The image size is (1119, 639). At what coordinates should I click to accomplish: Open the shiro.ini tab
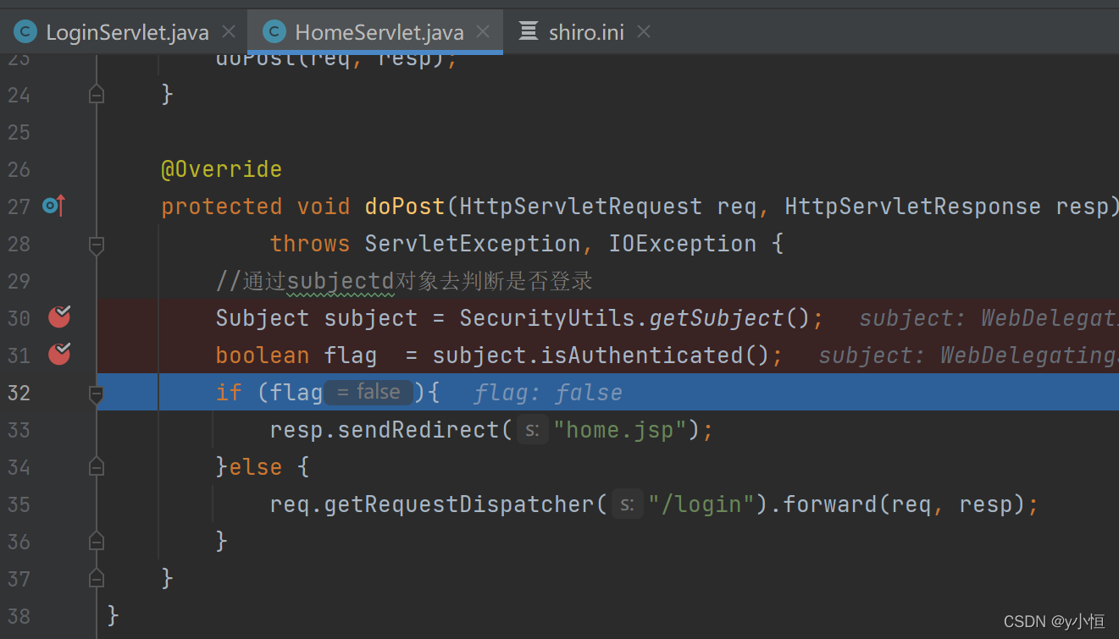(586, 32)
